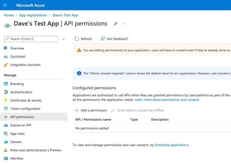Select Certificates & secrets
Image resolution: width=231 pixels, height=165 pixels.
26,100
